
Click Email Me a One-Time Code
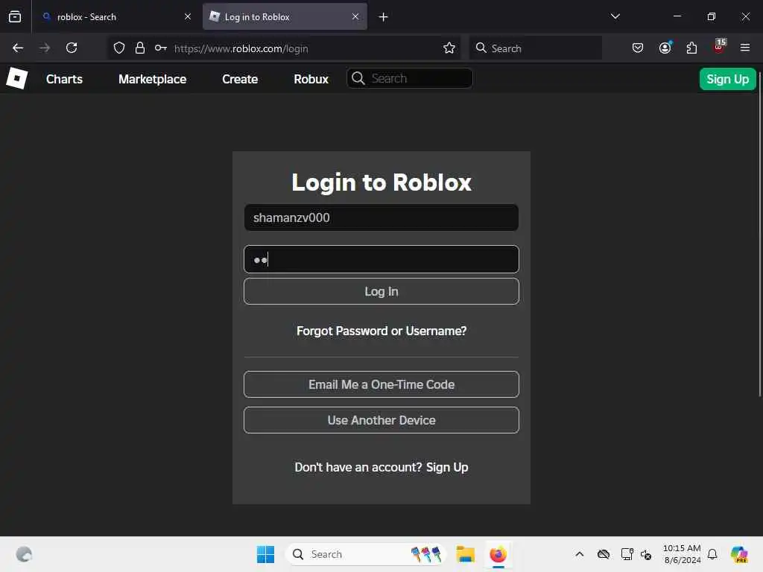(381, 384)
